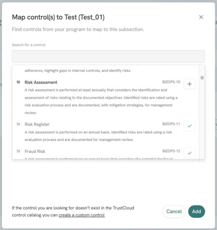The width and height of the screenshot is (217, 230).
Task: Select the Risk Assessment control title
Action: coord(41,82)
